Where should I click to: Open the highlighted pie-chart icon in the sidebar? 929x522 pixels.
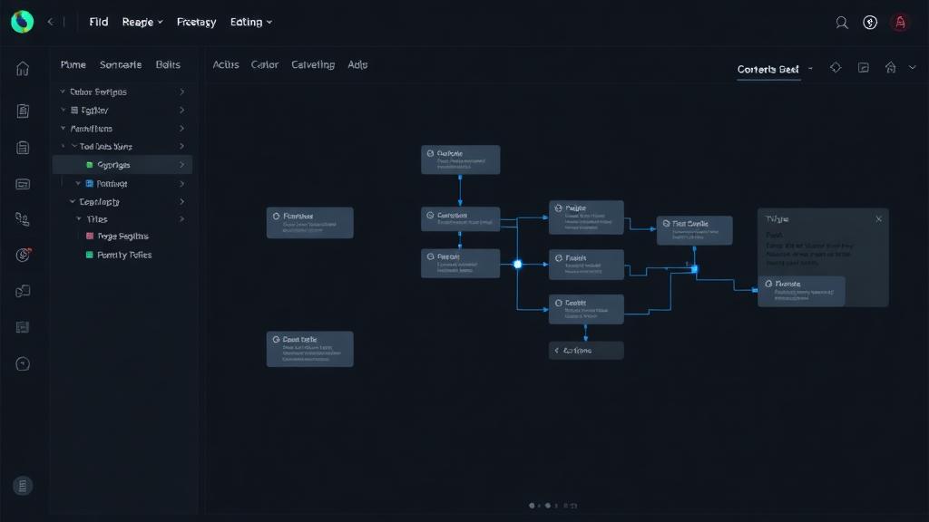click(x=23, y=255)
